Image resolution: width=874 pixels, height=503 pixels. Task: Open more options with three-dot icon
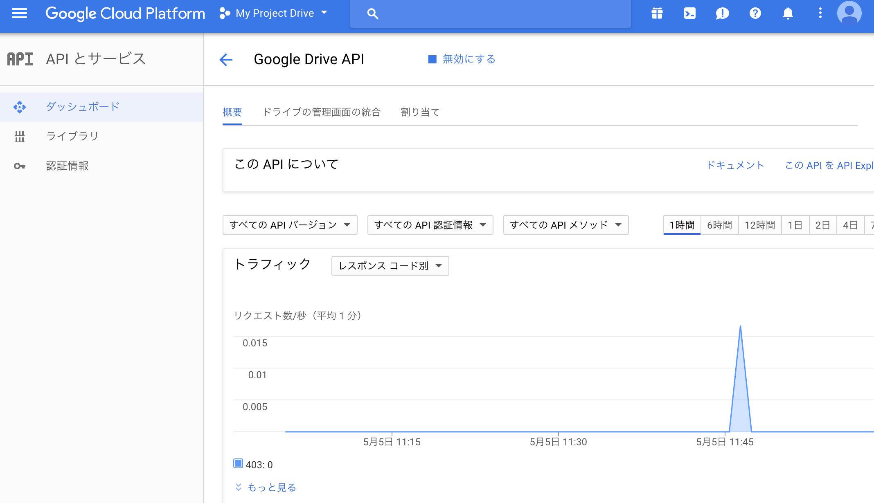pos(820,13)
